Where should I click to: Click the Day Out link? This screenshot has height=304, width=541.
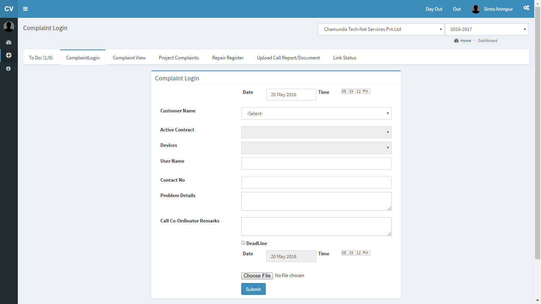pyautogui.click(x=434, y=9)
